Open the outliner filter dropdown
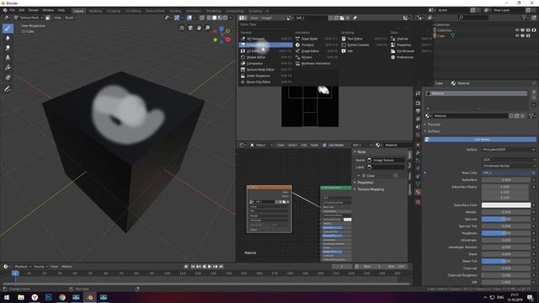Screen dimensions: 539x303 tap(525, 18)
